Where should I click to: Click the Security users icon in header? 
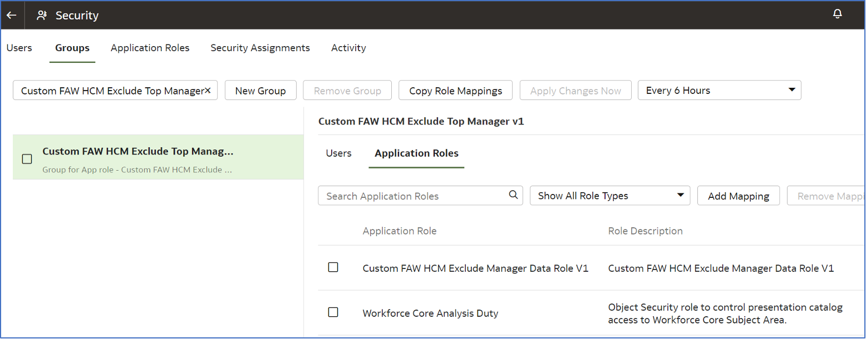pyautogui.click(x=42, y=16)
